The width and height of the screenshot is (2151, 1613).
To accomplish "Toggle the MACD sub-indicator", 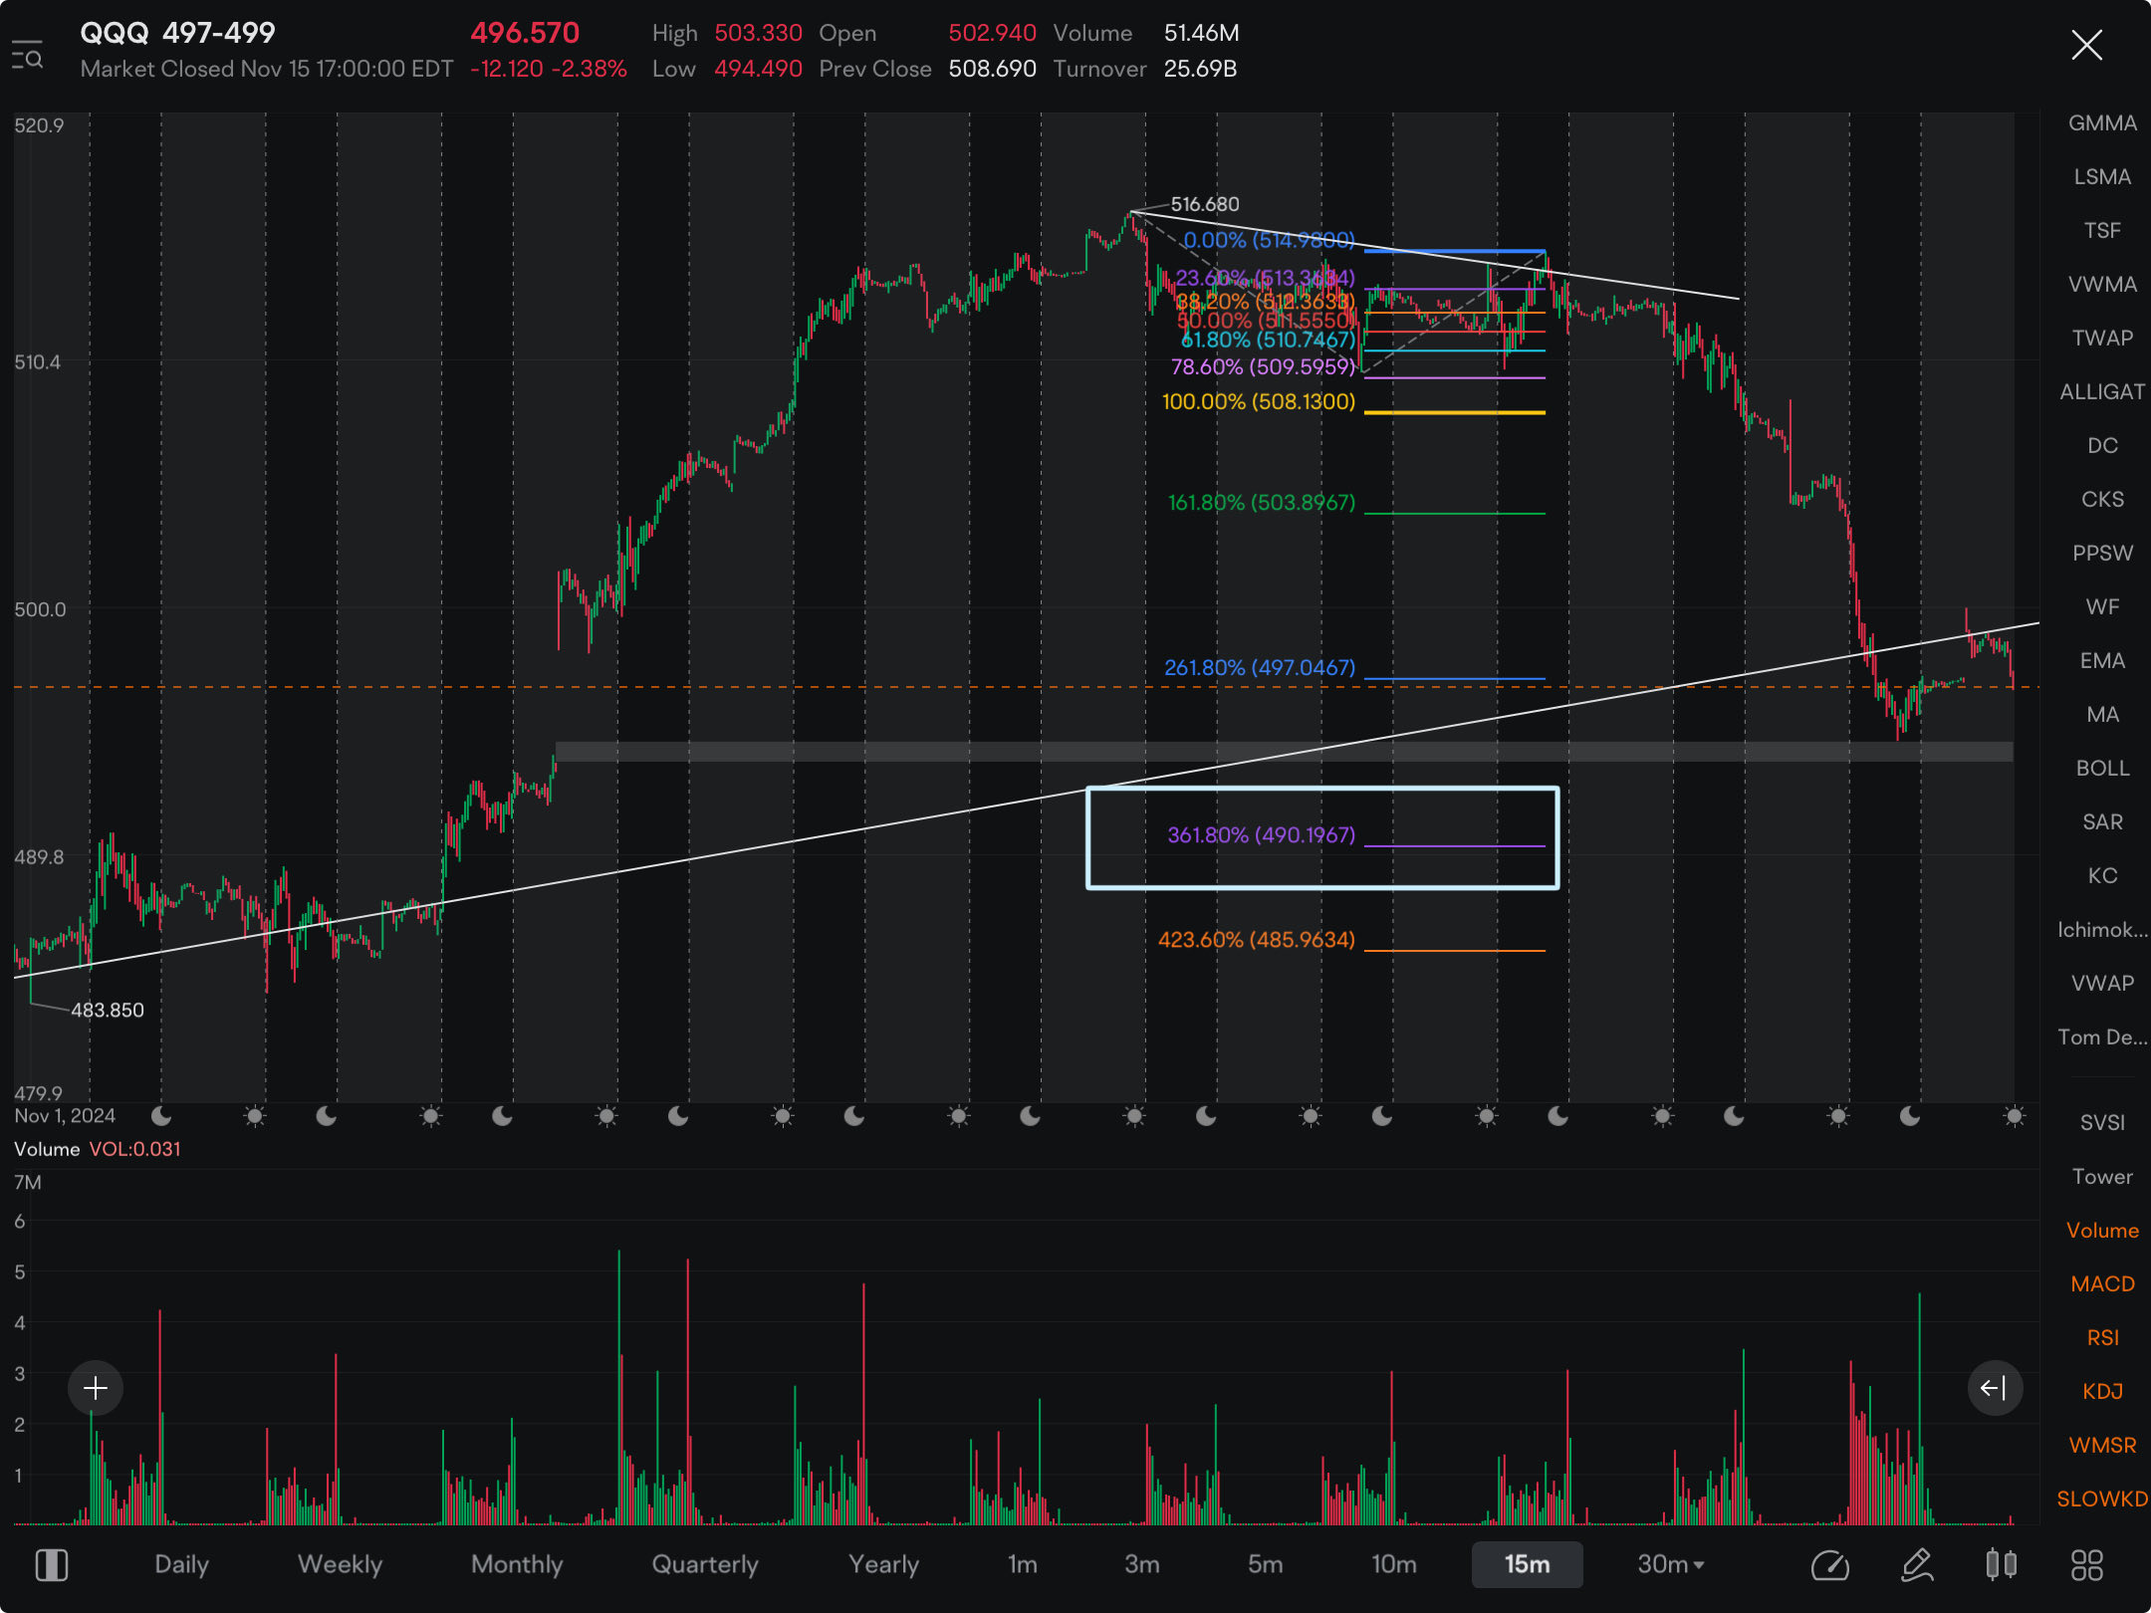I will pyautogui.click(x=2102, y=1283).
